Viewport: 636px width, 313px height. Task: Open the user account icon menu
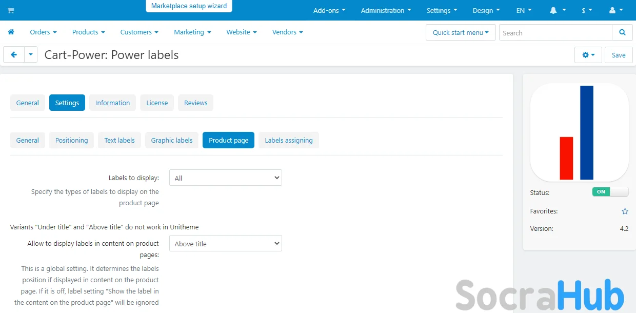615,10
